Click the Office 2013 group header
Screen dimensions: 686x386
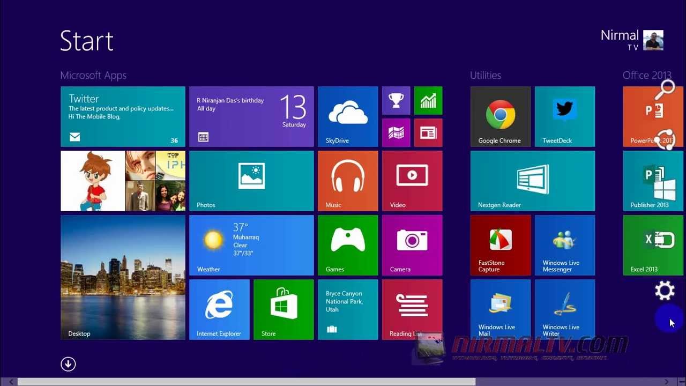coord(647,76)
